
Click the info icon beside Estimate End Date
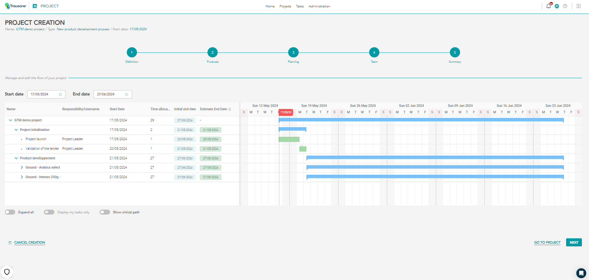pos(229,109)
